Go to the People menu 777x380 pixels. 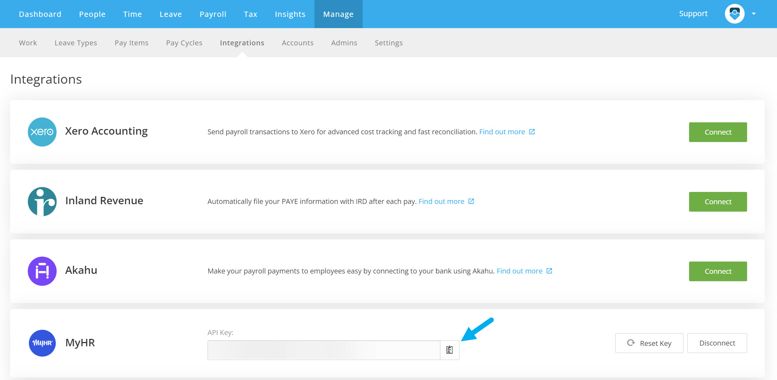[x=92, y=14]
